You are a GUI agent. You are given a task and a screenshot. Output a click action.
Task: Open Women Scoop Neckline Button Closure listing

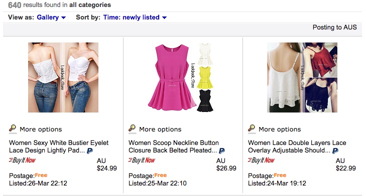click(174, 146)
